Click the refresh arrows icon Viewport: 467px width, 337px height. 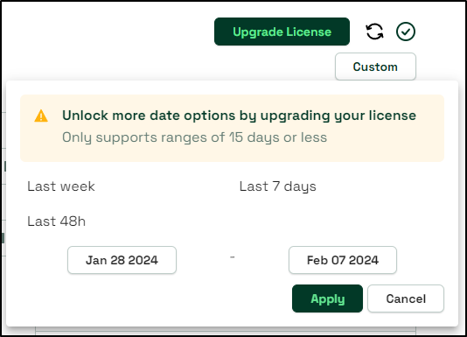click(x=374, y=32)
